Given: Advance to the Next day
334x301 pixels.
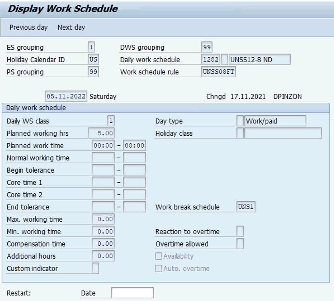Looking at the screenshot, I should click(71, 27).
